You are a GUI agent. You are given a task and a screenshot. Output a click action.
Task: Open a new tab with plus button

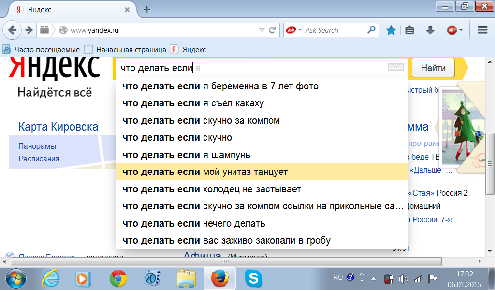pyautogui.click(x=147, y=10)
